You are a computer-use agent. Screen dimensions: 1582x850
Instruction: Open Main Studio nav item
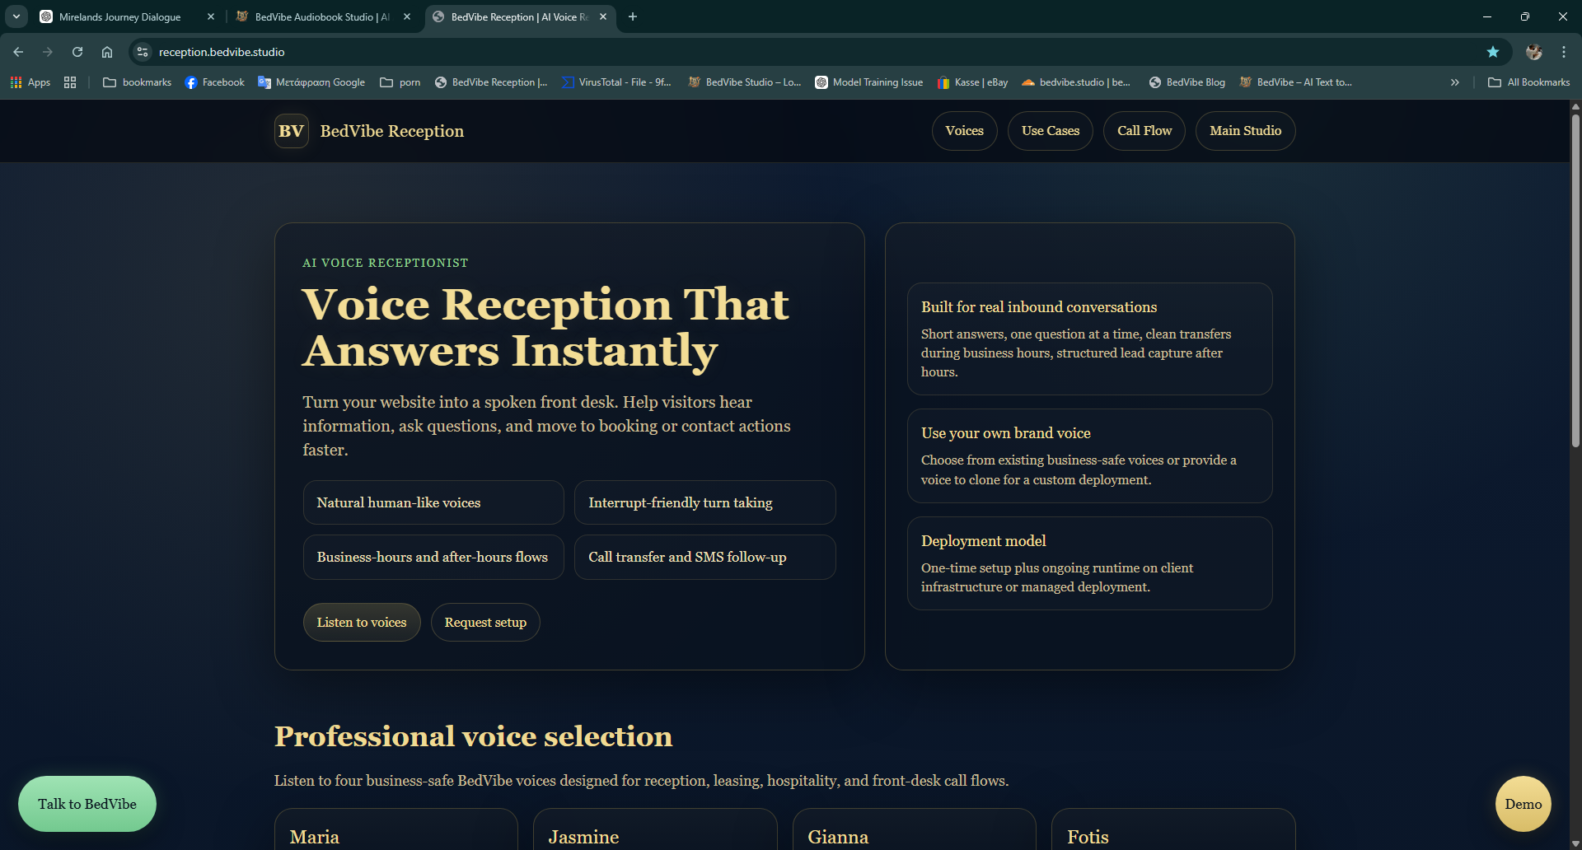tap(1246, 131)
